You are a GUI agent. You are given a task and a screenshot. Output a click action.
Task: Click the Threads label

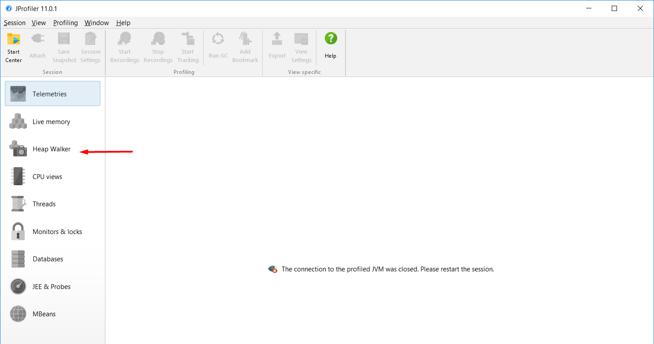(44, 204)
